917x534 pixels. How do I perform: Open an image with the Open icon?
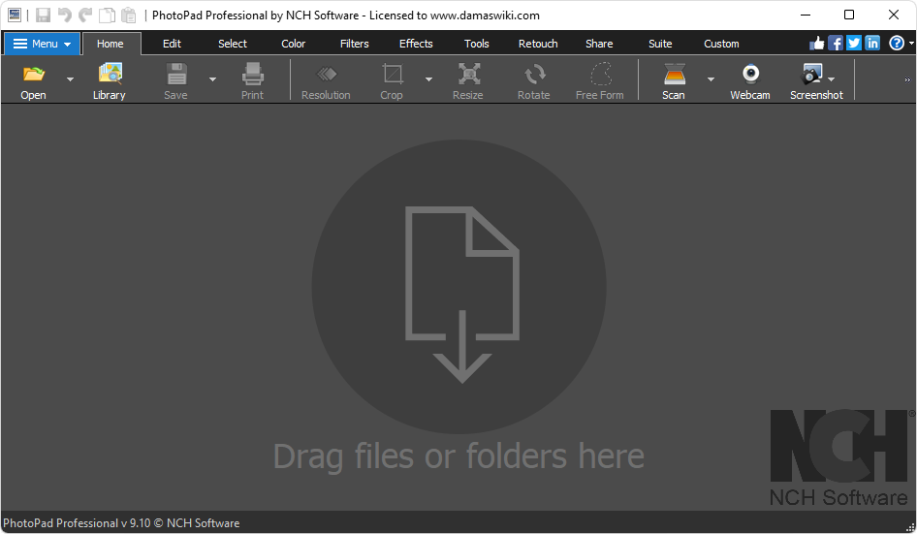pos(33,80)
